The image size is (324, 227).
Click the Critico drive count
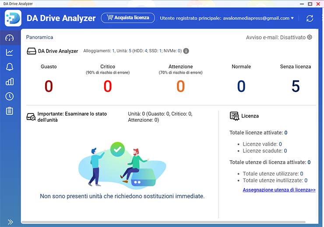pos(108,86)
